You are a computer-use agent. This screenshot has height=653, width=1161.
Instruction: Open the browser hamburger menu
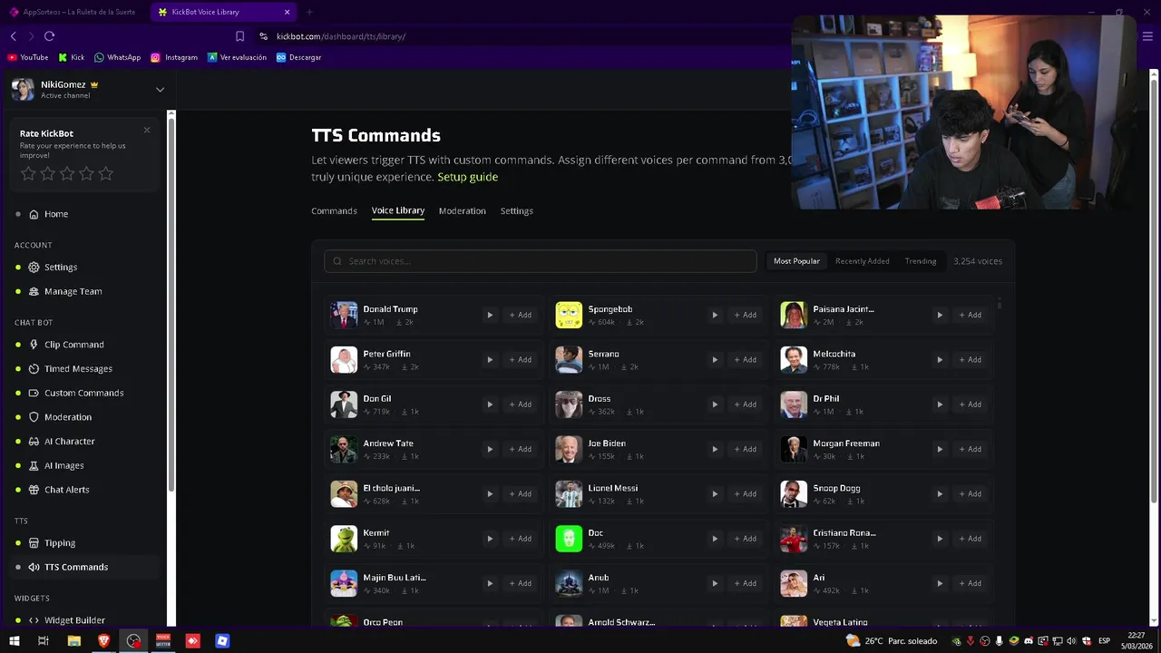tap(1147, 36)
